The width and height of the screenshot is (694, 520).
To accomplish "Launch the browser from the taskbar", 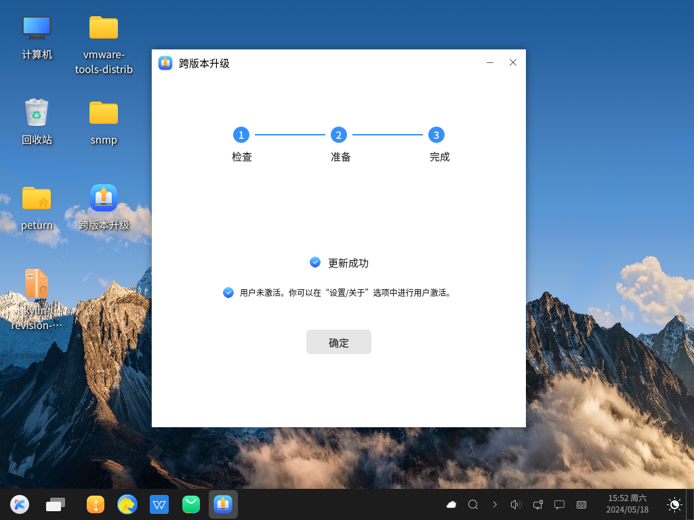I will pos(127,504).
